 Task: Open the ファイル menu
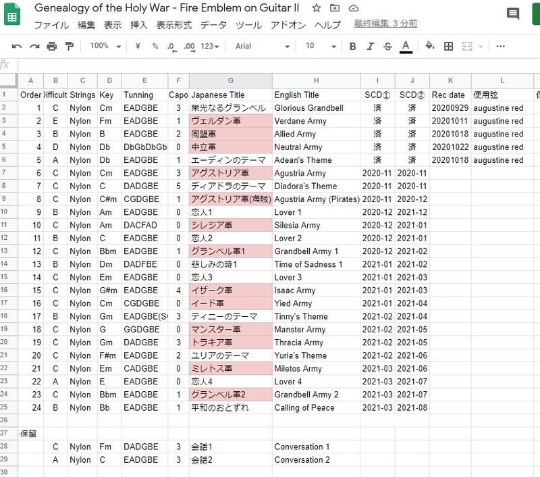pos(51,25)
